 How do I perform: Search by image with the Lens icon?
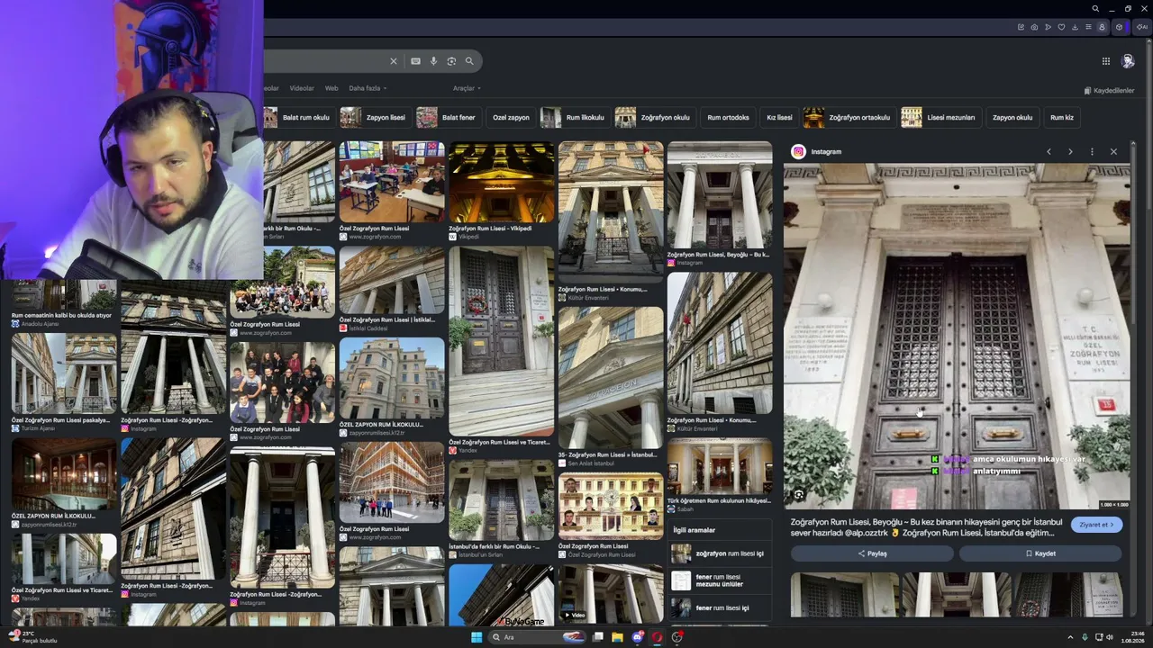(x=451, y=61)
